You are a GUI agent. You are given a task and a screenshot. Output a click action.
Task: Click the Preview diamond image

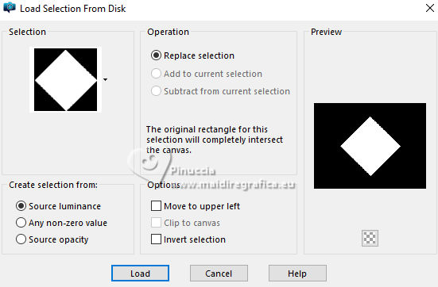pyautogui.click(x=370, y=146)
